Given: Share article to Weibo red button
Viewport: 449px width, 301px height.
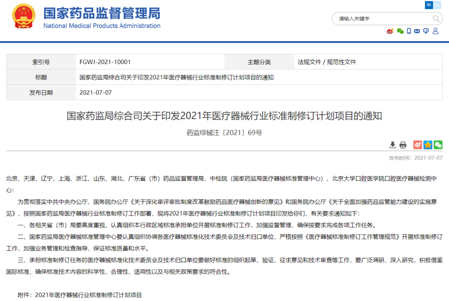Looking at the screenshot, I should pos(417,145).
